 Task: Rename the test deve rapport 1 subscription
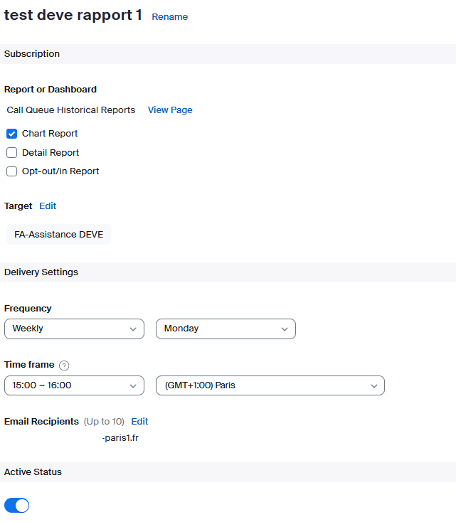(170, 17)
